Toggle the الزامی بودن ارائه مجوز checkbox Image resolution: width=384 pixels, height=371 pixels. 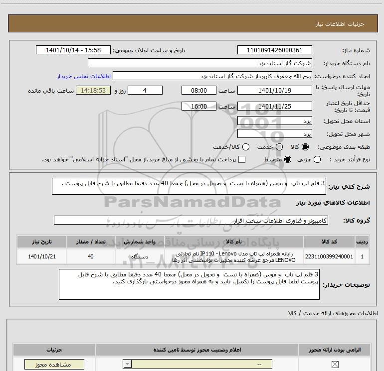pyautogui.click(x=335, y=365)
